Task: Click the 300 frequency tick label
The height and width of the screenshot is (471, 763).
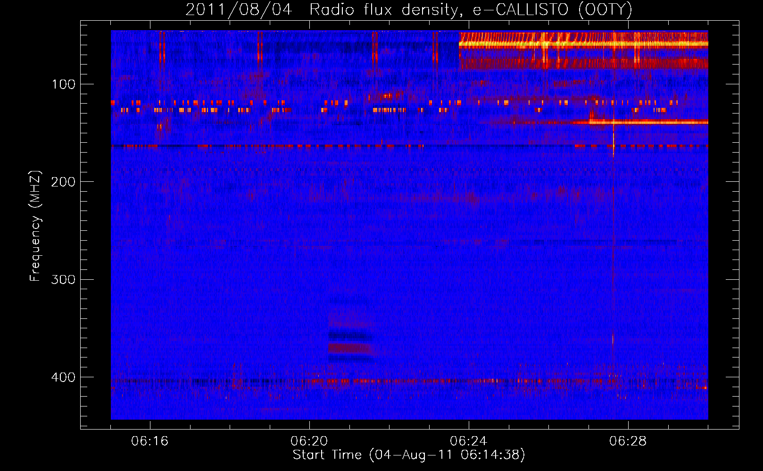Action: [63, 279]
